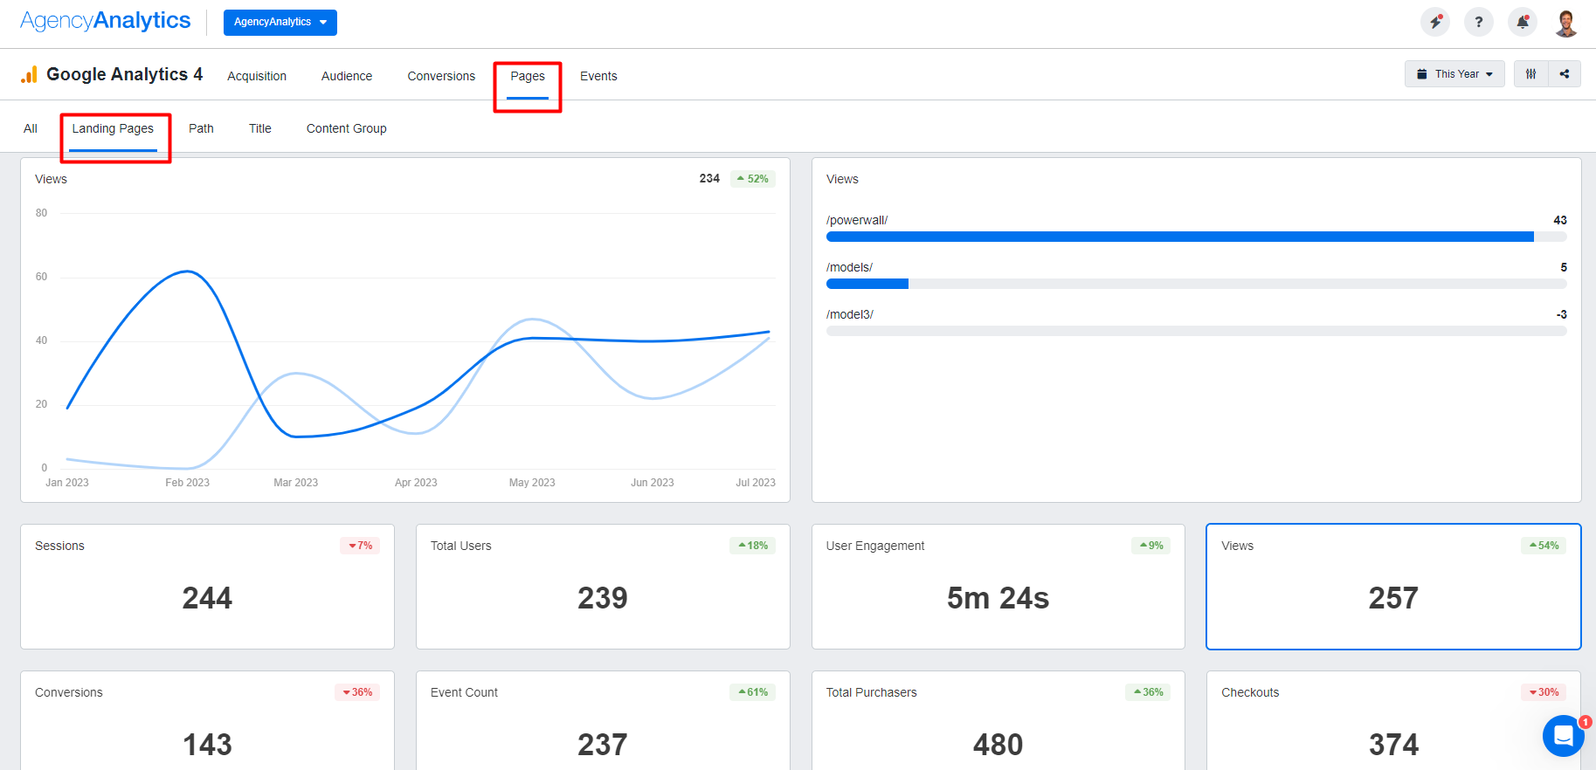Viewport: 1596px width, 770px height.
Task: Click the Google Analytics 4 heading
Action: (124, 74)
